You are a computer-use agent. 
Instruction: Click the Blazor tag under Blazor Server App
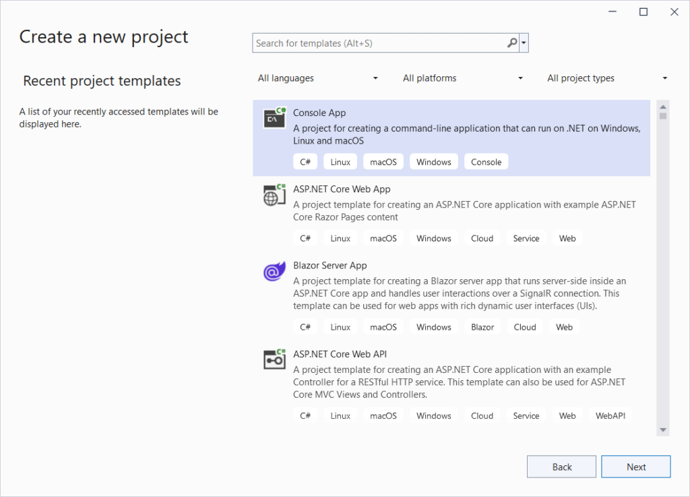pos(482,326)
